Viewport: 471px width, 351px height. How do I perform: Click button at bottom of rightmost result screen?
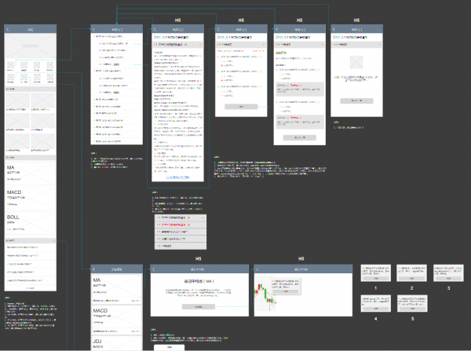click(357, 101)
